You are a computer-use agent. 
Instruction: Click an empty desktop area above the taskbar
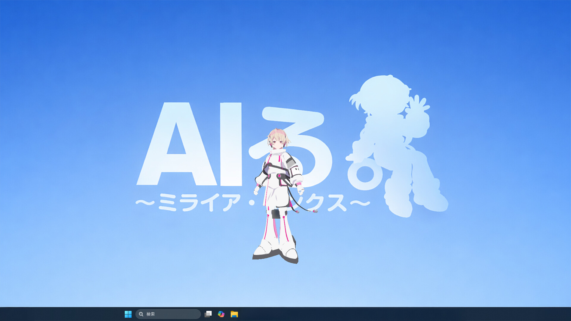(x=89, y=282)
